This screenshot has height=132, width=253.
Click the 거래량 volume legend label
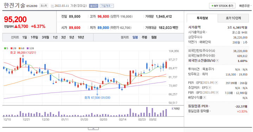point(176,108)
